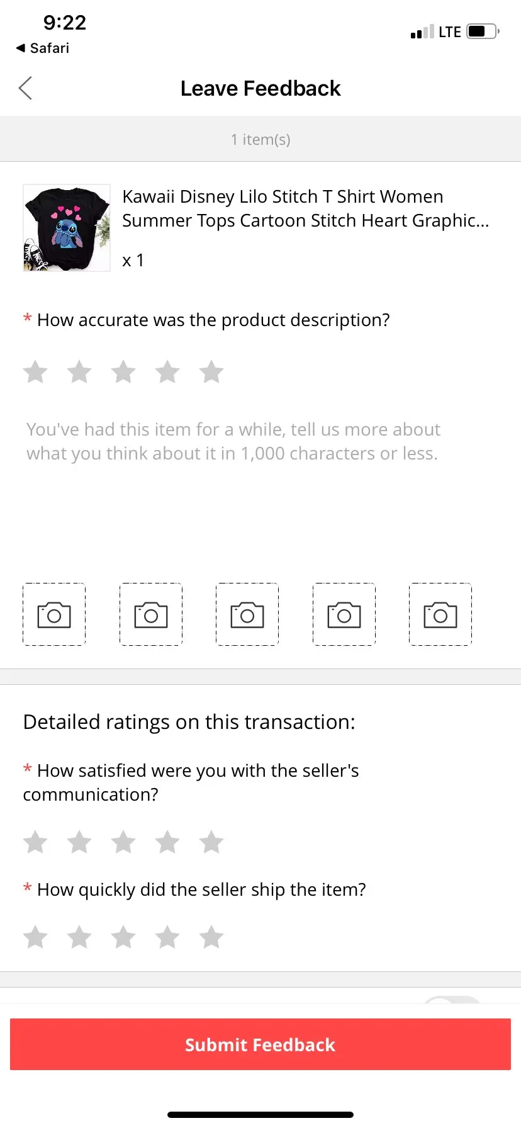Rate shipping speed one star

tap(35, 937)
